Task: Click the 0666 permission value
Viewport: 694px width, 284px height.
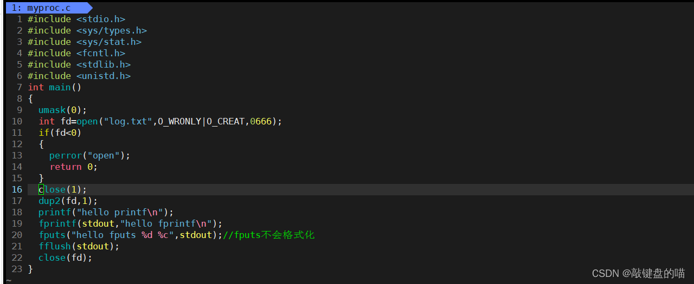Action: pos(261,122)
